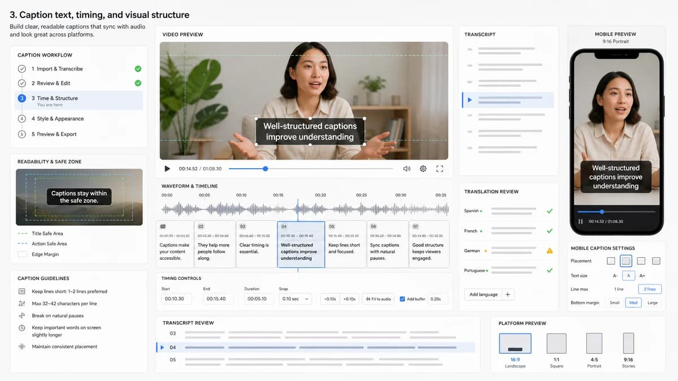Image resolution: width=678 pixels, height=381 pixels.
Task: Set Line max to 1 line
Action: point(619,289)
